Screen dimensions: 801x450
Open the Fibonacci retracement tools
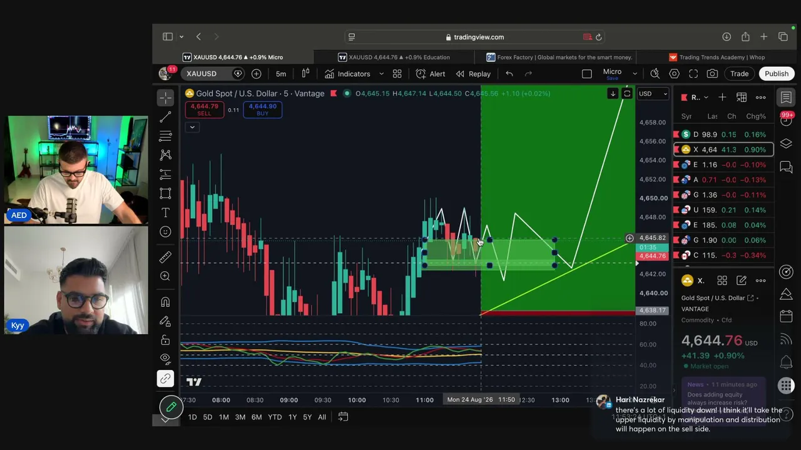pyautogui.click(x=166, y=136)
